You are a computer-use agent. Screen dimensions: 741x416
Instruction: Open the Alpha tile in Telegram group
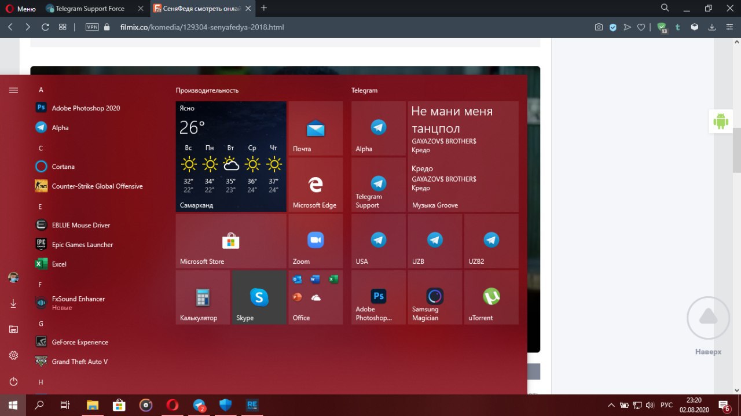[x=379, y=128]
